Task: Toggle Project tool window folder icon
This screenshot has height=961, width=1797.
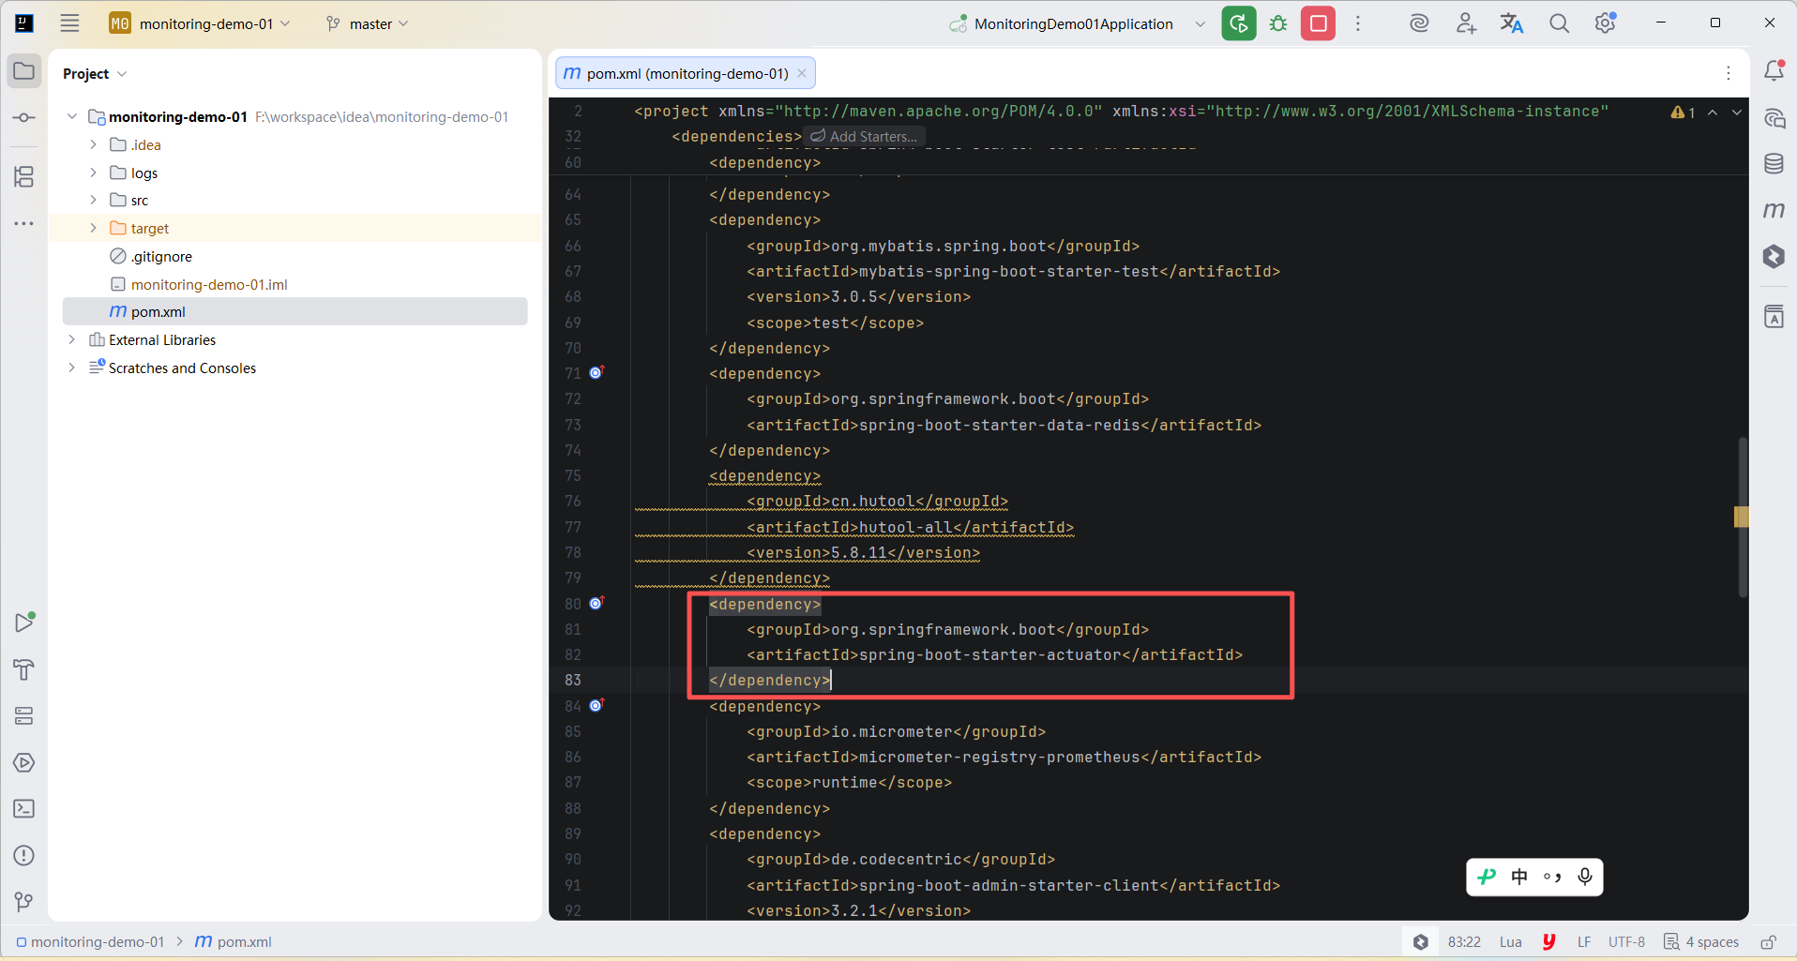Action: [24, 71]
